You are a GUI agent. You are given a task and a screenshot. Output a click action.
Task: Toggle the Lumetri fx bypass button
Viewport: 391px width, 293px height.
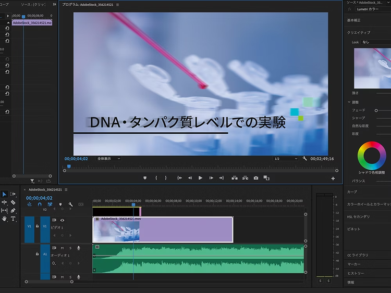349,9
